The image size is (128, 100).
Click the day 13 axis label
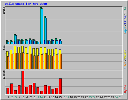52,97
